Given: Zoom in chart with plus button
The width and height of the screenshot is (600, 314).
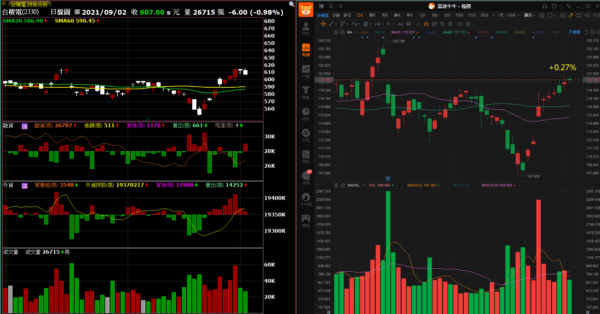Looking at the screenshot, I should [x=598, y=32].
